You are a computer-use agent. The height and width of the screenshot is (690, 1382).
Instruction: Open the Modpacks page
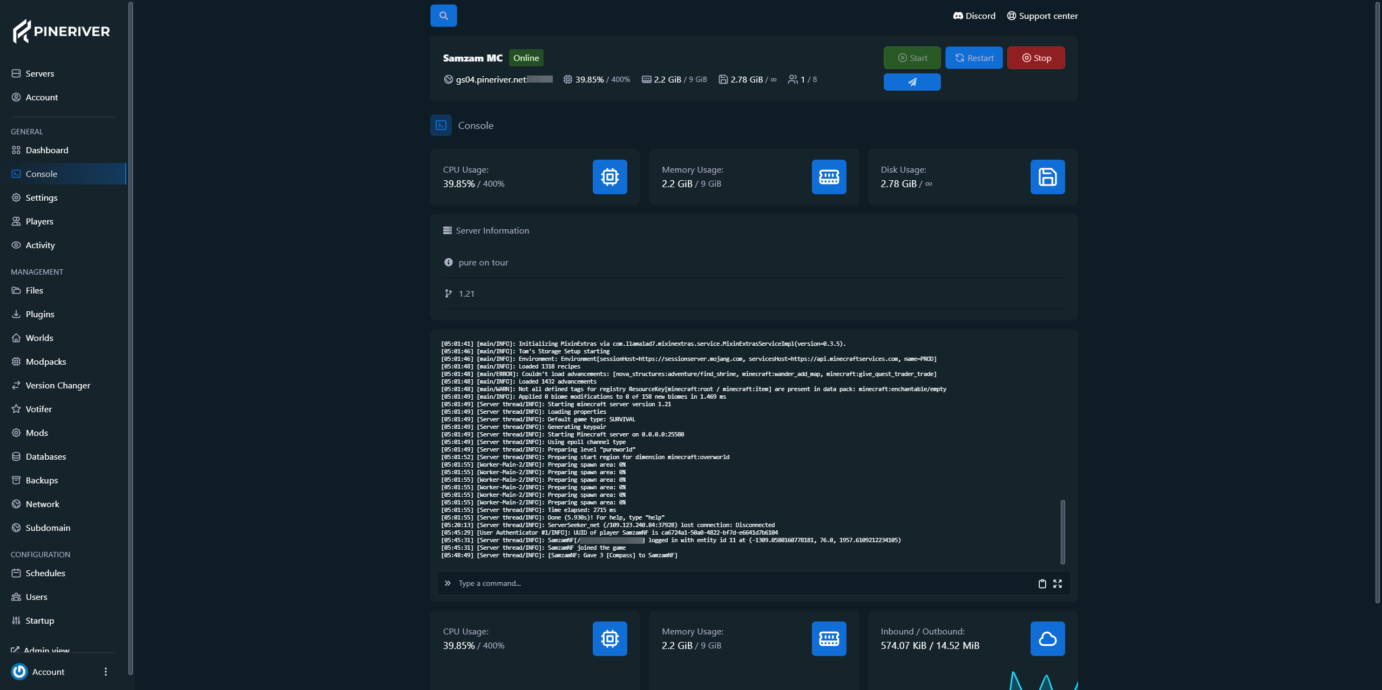[x=63, y=361]
